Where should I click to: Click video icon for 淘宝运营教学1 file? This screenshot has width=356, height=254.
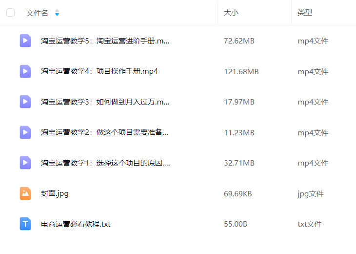25,163
